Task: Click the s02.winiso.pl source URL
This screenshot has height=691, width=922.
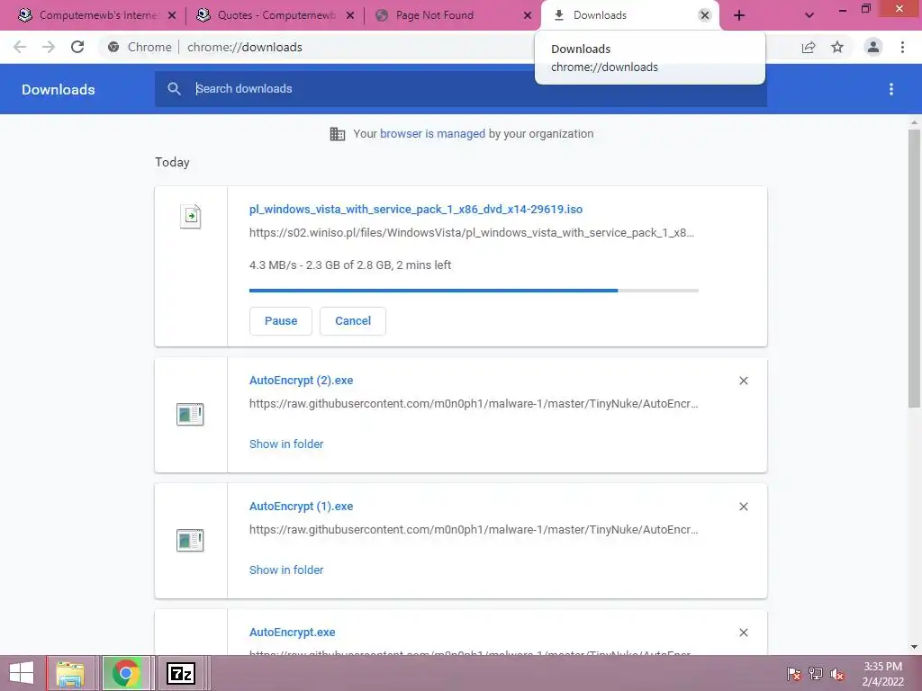Action: point(472,233)
